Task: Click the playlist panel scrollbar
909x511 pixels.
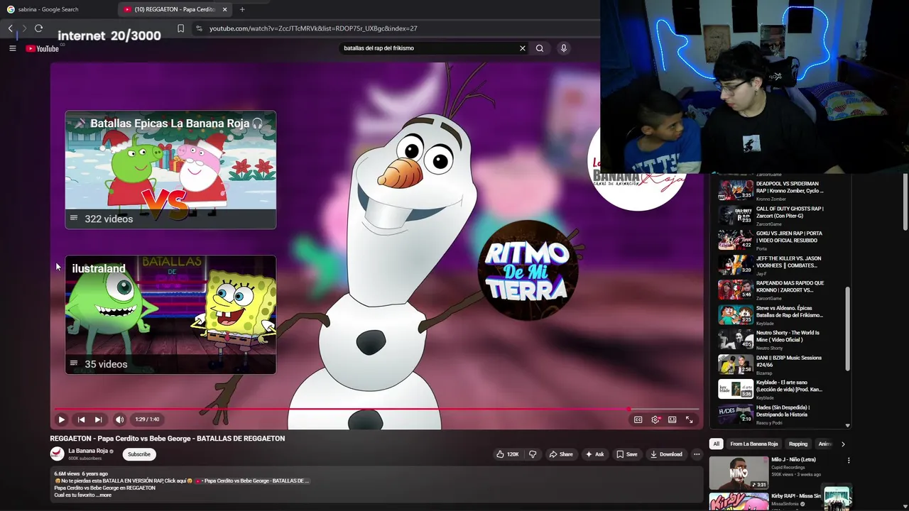Action: pos(847,329)
